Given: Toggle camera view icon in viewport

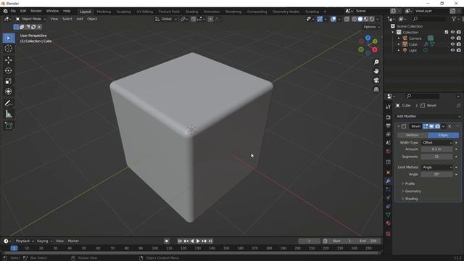Looking at the screenshot, I should coord(376,80).
